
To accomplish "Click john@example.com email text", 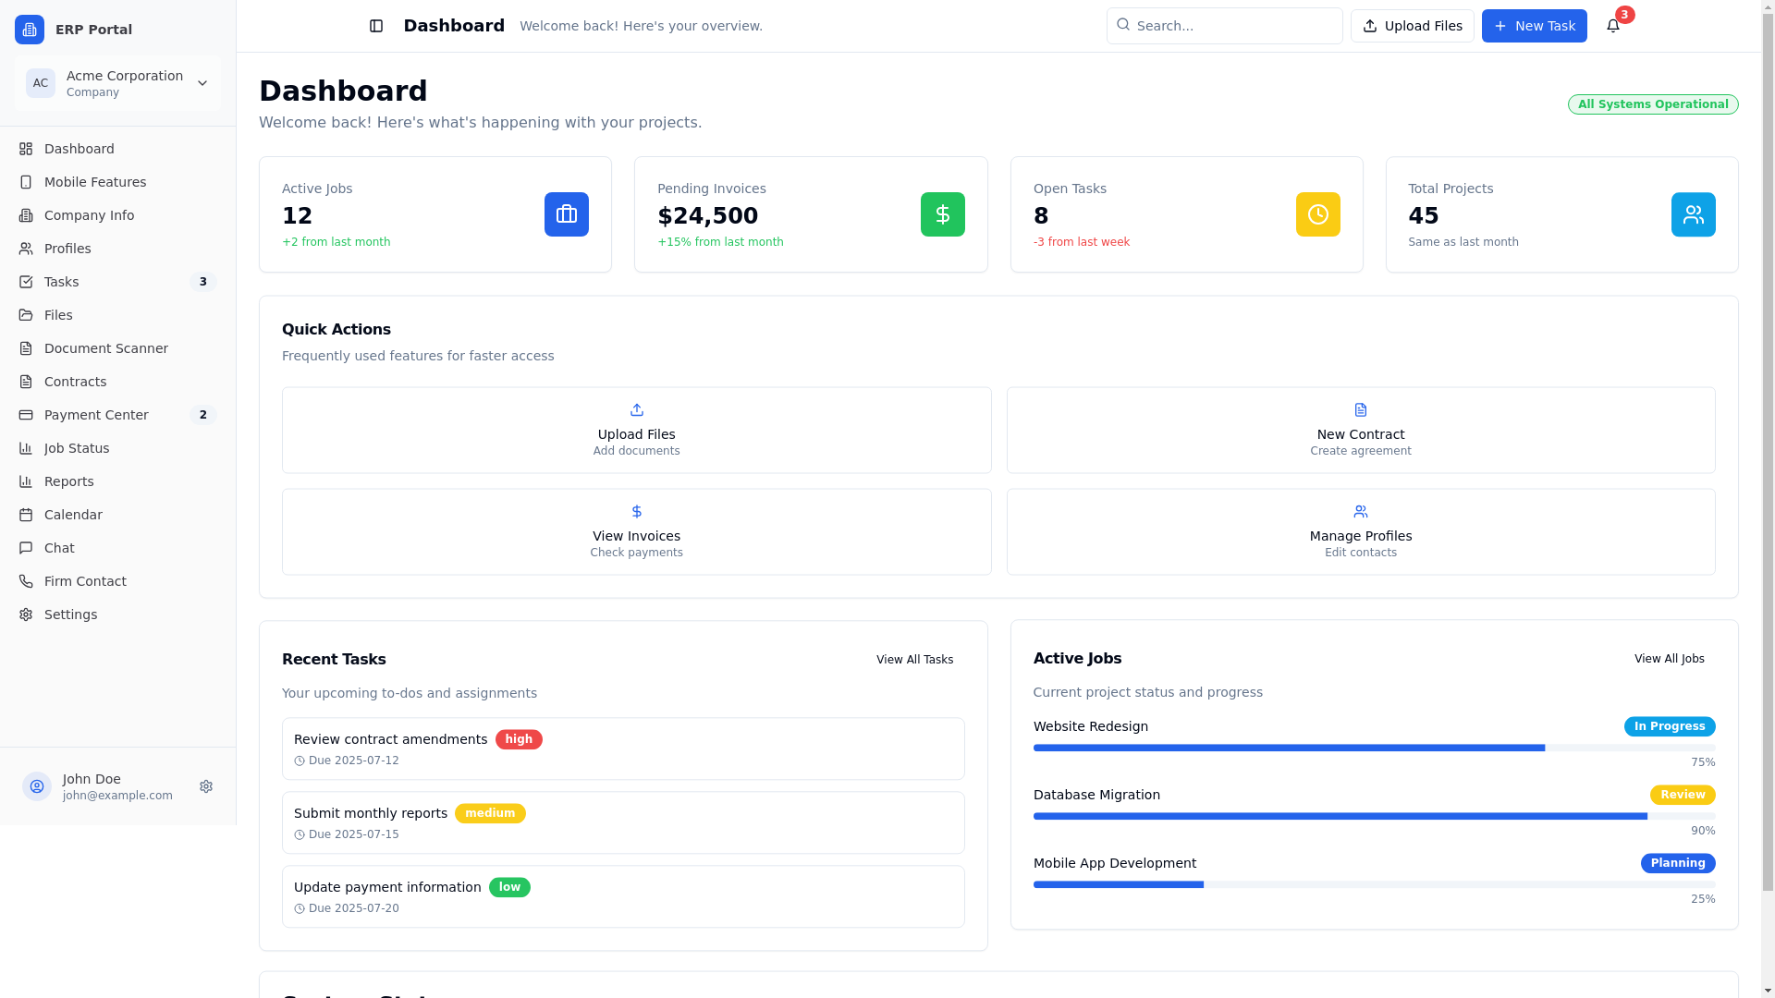I will 117,796.
